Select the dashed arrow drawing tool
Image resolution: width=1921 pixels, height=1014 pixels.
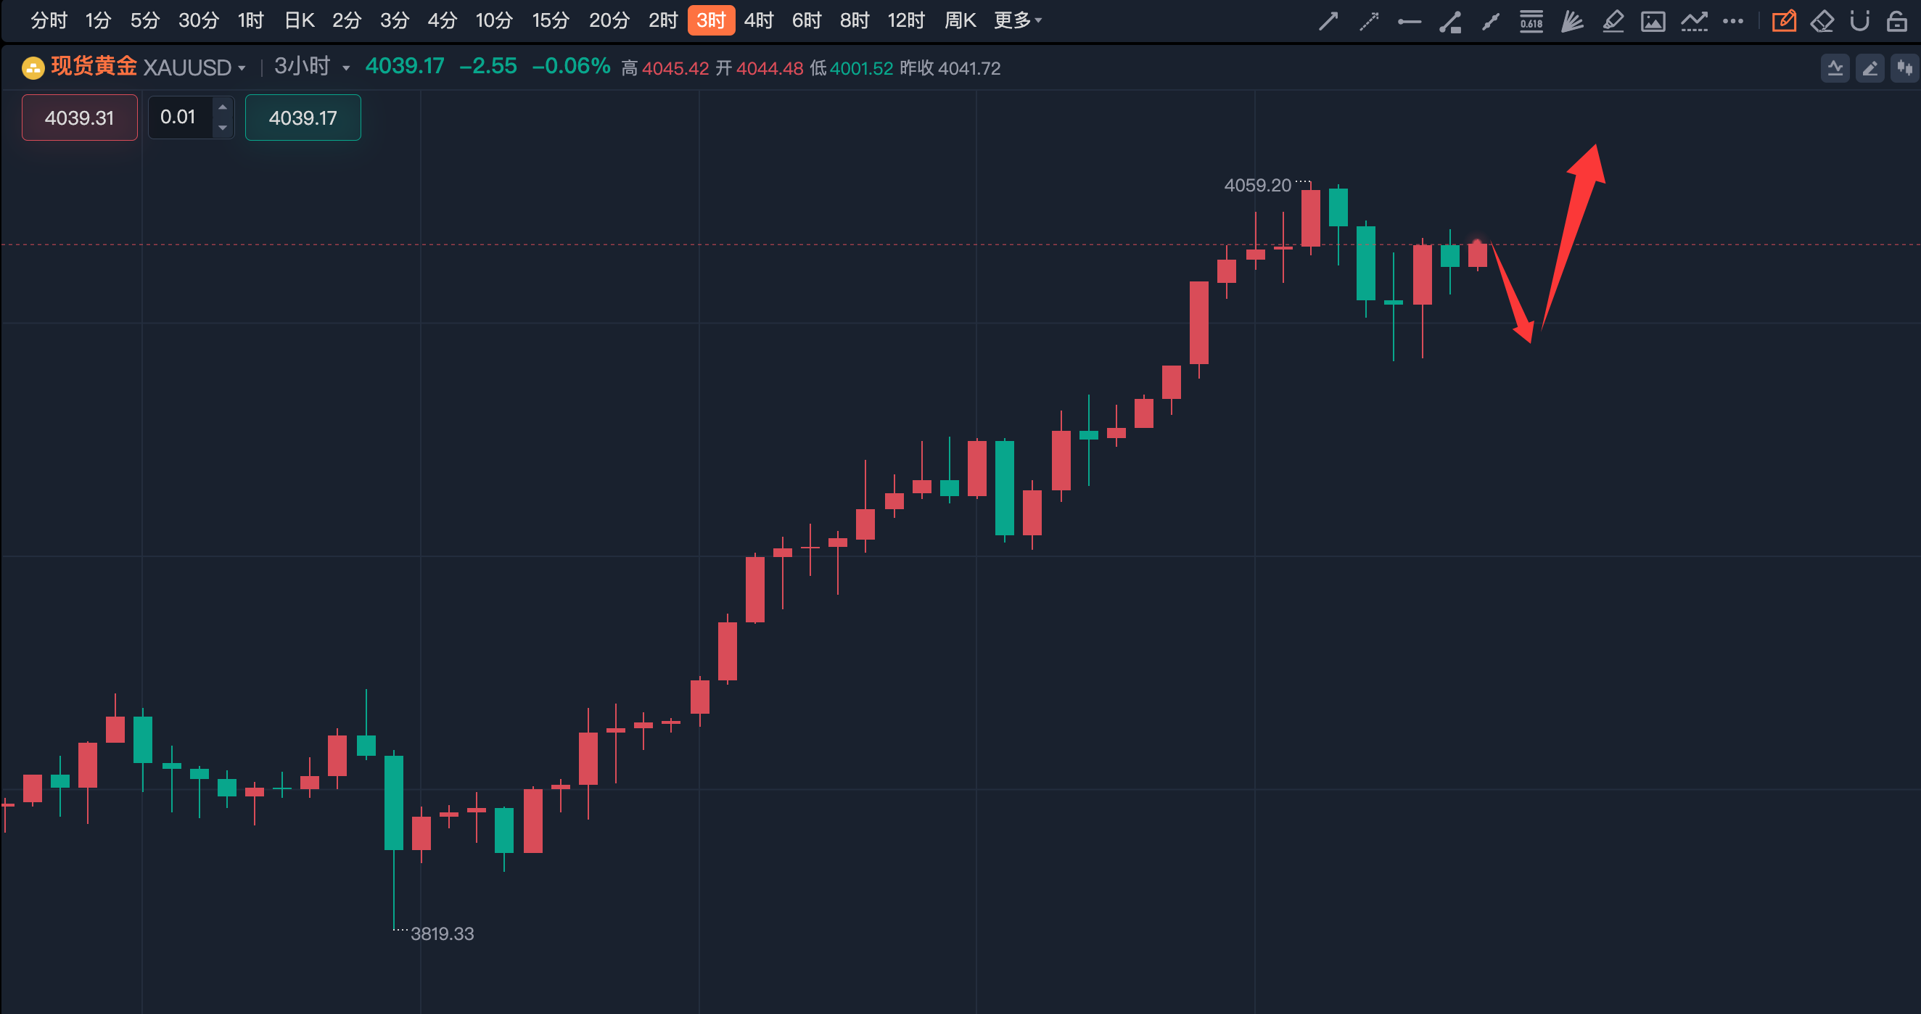tap(1368, 21)
